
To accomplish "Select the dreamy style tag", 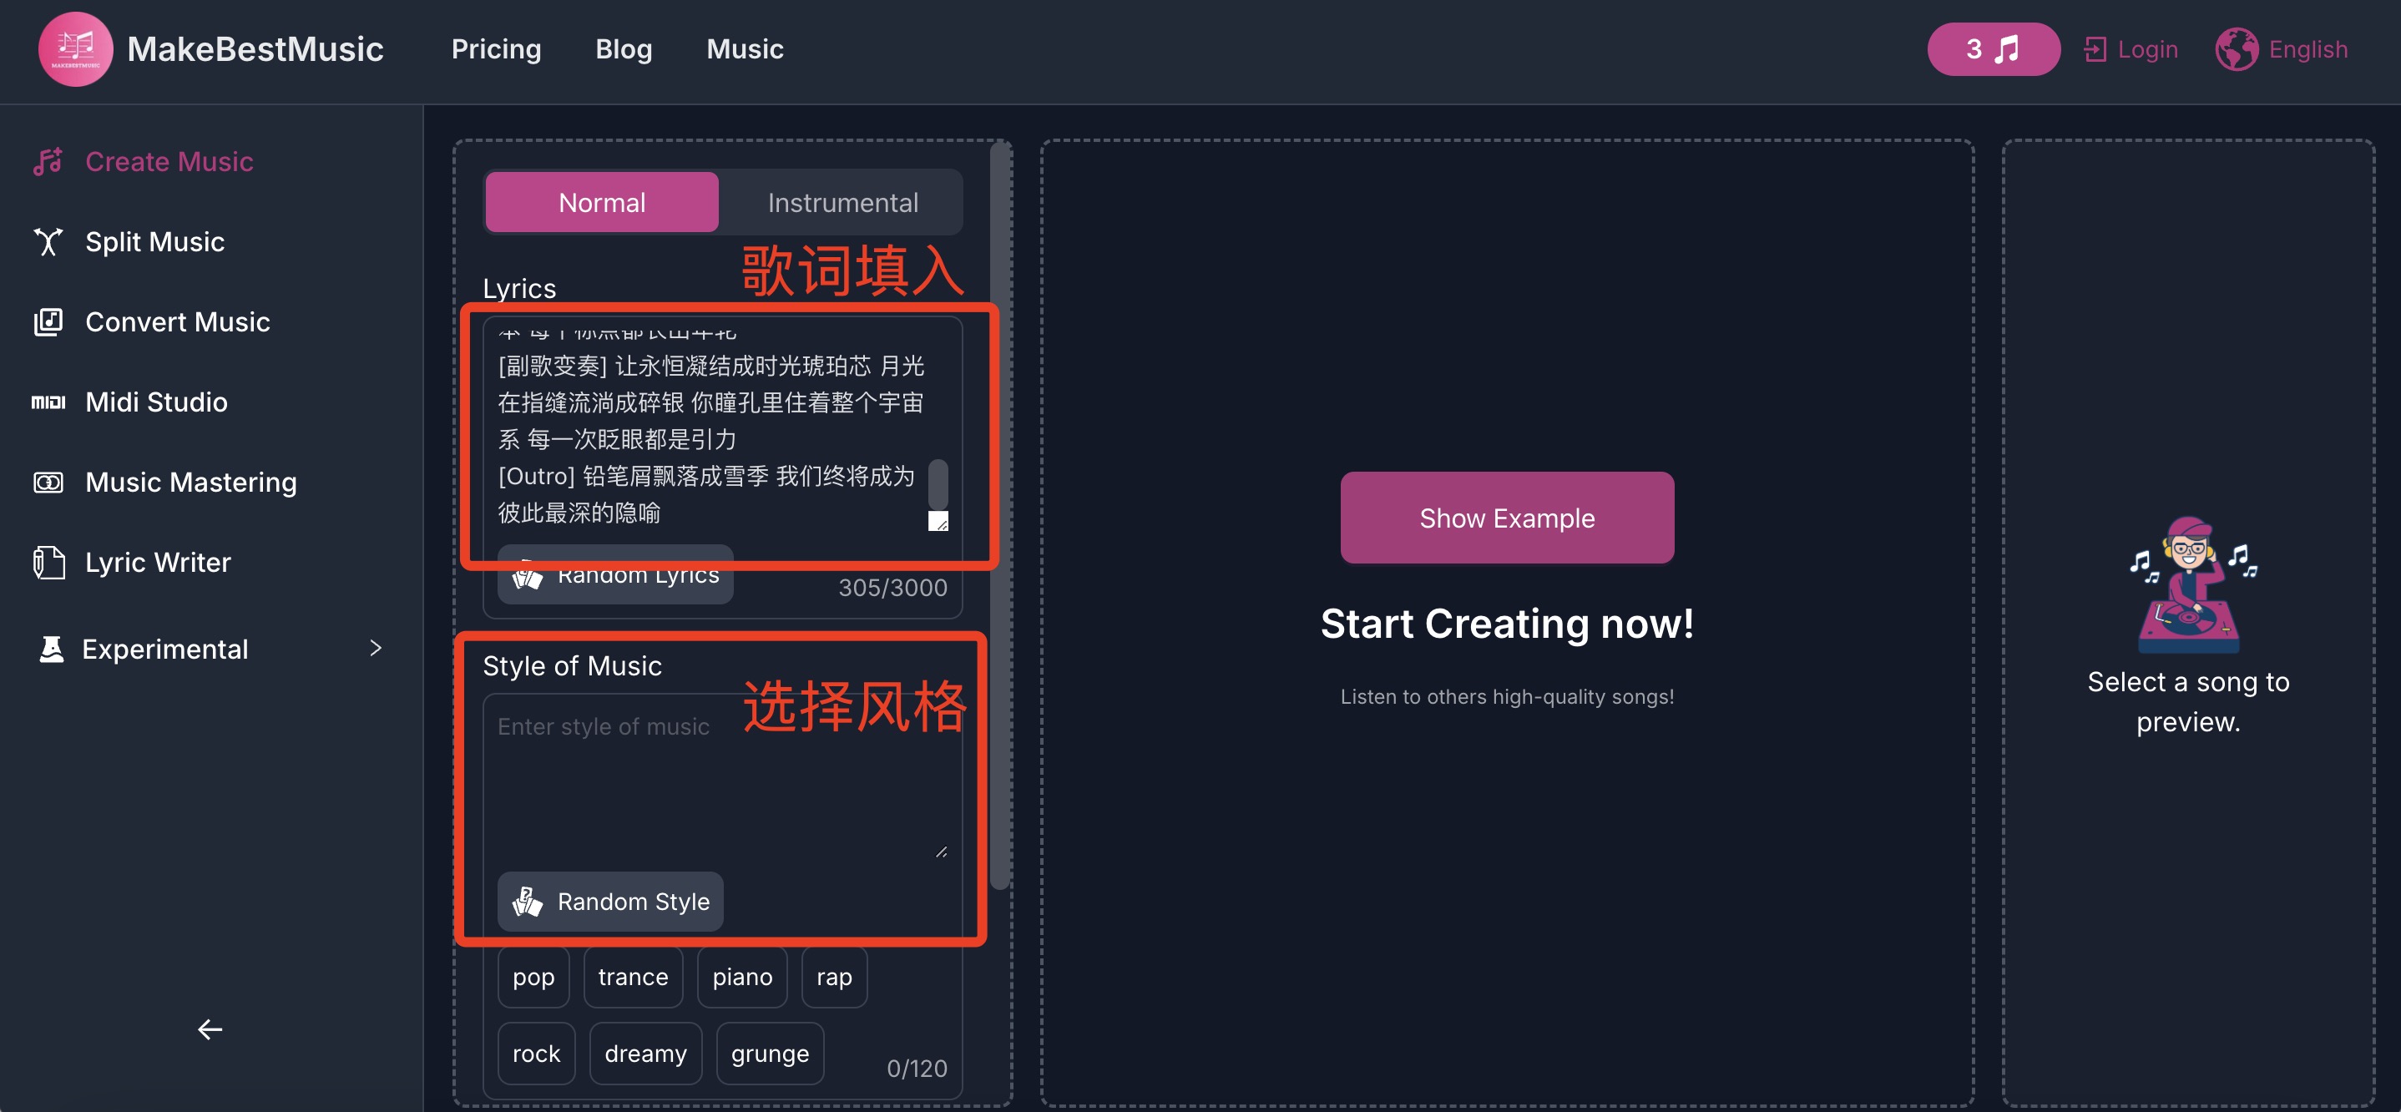I will (645, 1054).
